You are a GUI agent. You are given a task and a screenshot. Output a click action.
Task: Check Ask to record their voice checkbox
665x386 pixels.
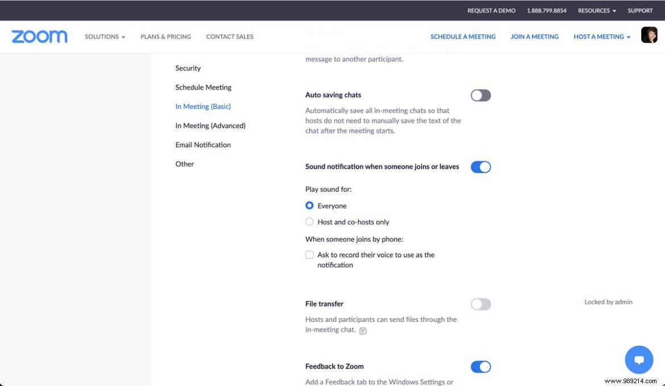[x=309, y=254]
